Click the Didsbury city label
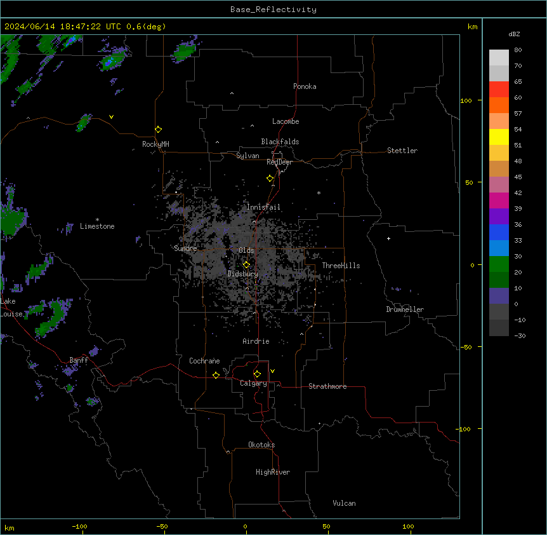The height and width of the screenshot is (535, 547). (243, 274)
